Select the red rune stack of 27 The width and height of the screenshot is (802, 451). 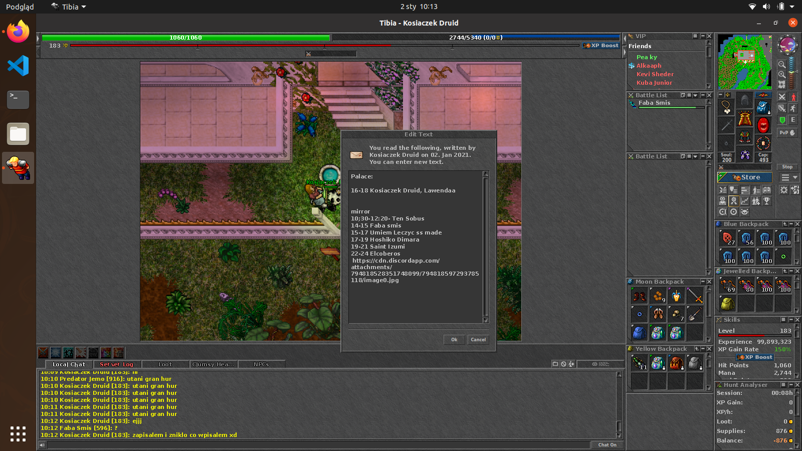pos(727,238)
